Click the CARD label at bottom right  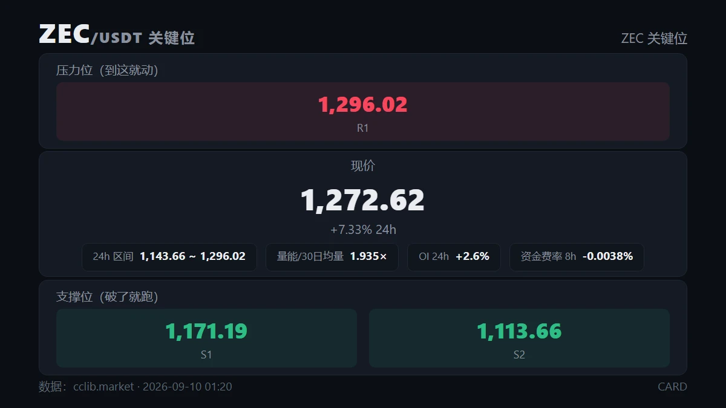(673, 387)
